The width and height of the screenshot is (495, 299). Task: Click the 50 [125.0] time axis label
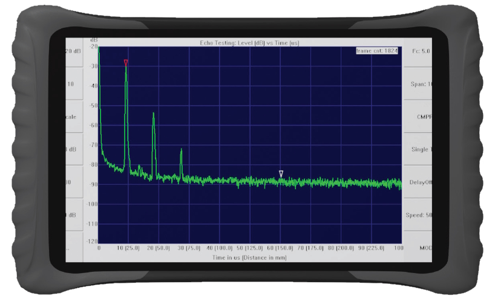pyautogui.click(x=250, y=248)
